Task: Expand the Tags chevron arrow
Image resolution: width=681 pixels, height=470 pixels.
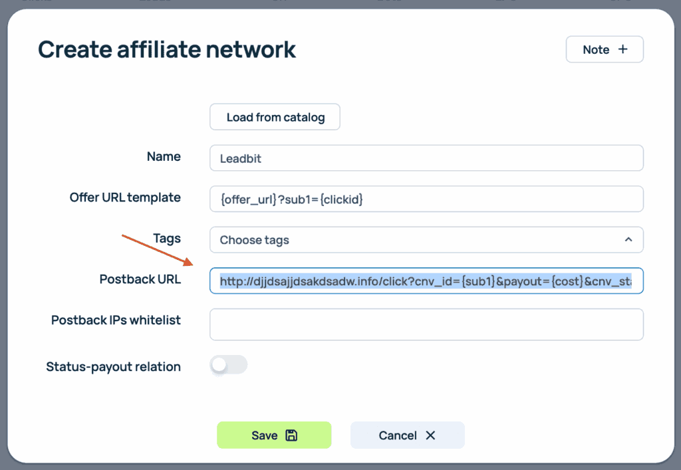Action: [628, 240]
